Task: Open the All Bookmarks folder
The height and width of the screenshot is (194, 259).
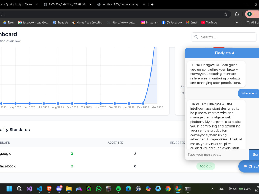Action: 252,23
